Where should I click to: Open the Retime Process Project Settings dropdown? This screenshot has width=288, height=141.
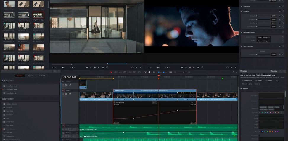pos(263,37)
